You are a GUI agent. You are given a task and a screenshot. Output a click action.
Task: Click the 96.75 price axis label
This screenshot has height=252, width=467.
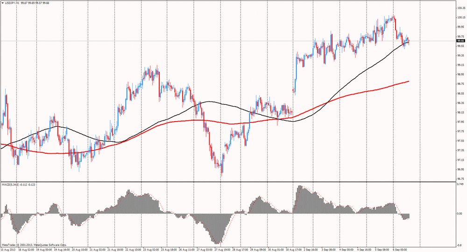coord(460,179)
